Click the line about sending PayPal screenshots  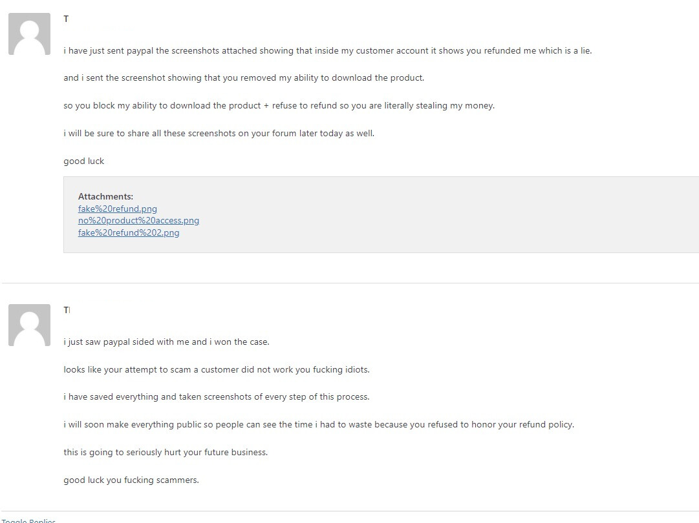tap(328, 51)
